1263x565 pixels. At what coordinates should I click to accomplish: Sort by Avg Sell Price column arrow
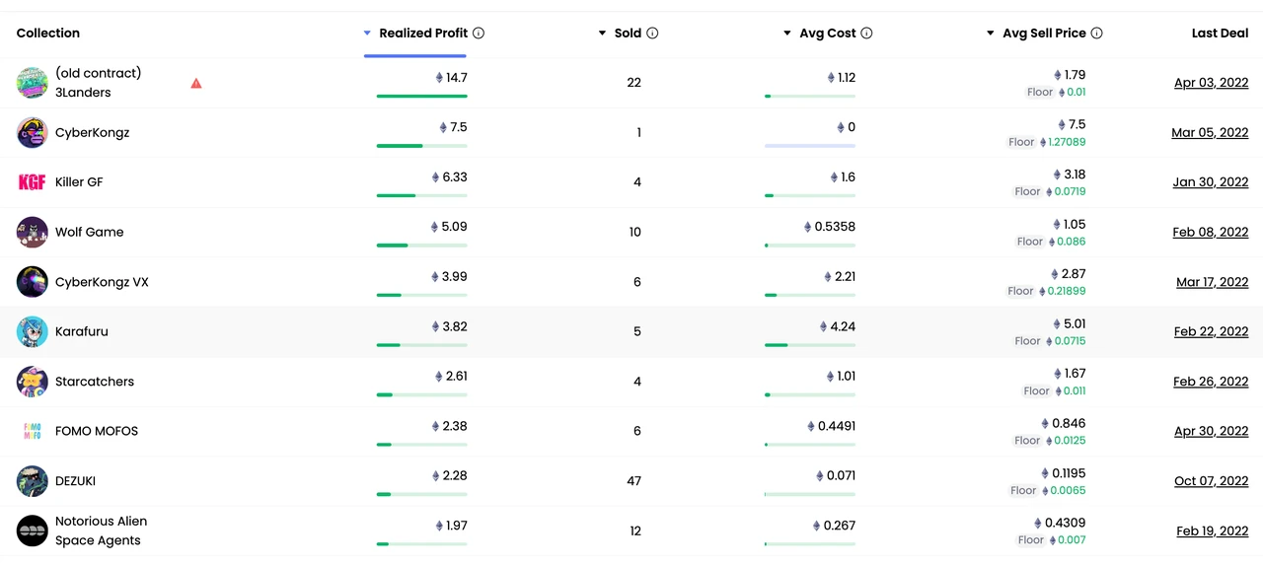tap(991, 34)
